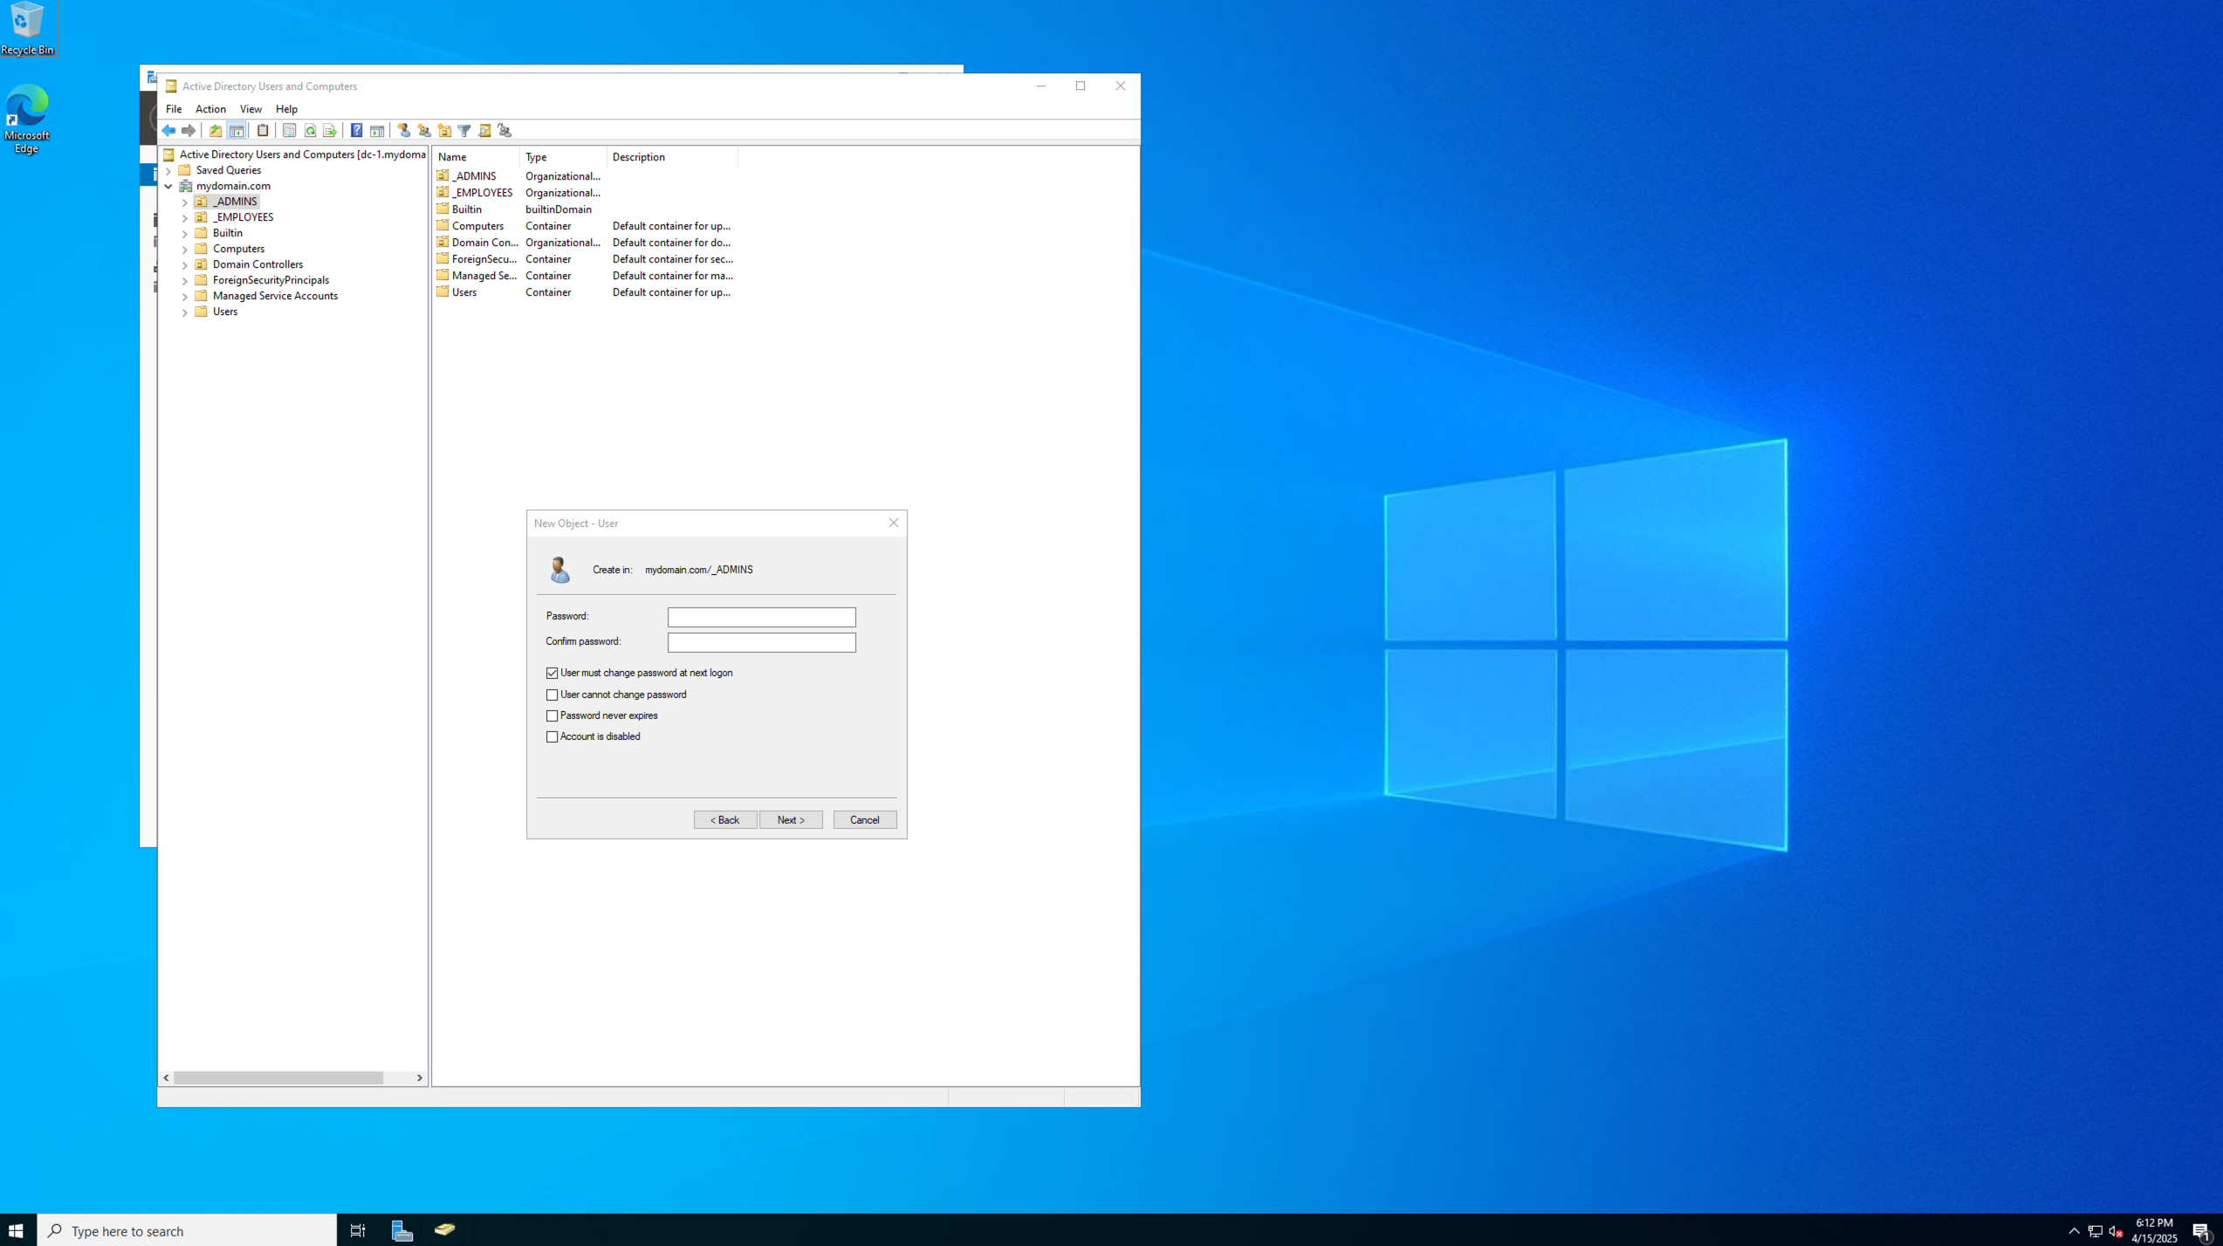This screenshot has width=2223, height=1246.
Task: Select Users in the tree pane
Action: [225, 312]
